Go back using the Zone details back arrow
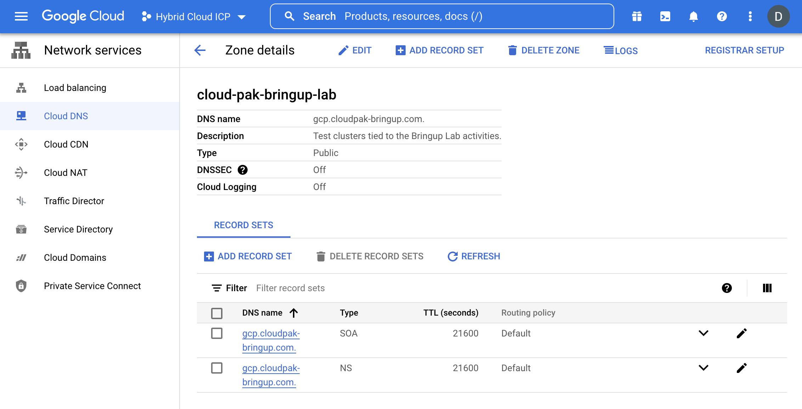This screenshot has width=802, height=409. pyautogui.click(x=200, y=50)
